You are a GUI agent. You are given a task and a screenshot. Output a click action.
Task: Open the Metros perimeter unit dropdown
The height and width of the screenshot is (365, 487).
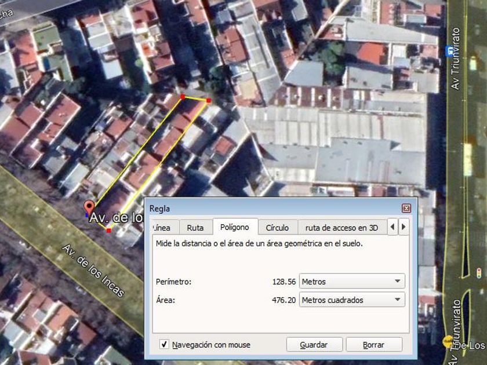tap(352, 282)
